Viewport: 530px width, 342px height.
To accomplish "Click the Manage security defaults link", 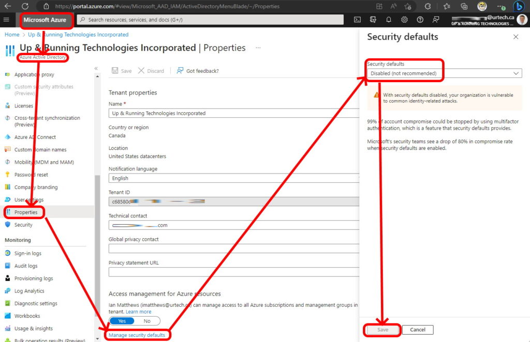I will pos(137,335).
